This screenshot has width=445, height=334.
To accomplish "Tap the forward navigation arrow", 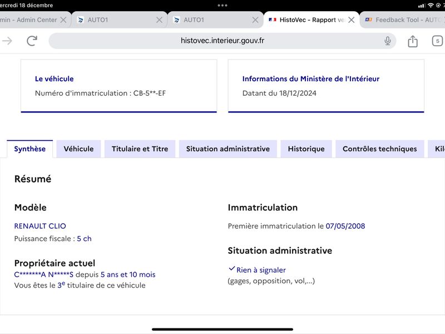I will click(7, 41).
